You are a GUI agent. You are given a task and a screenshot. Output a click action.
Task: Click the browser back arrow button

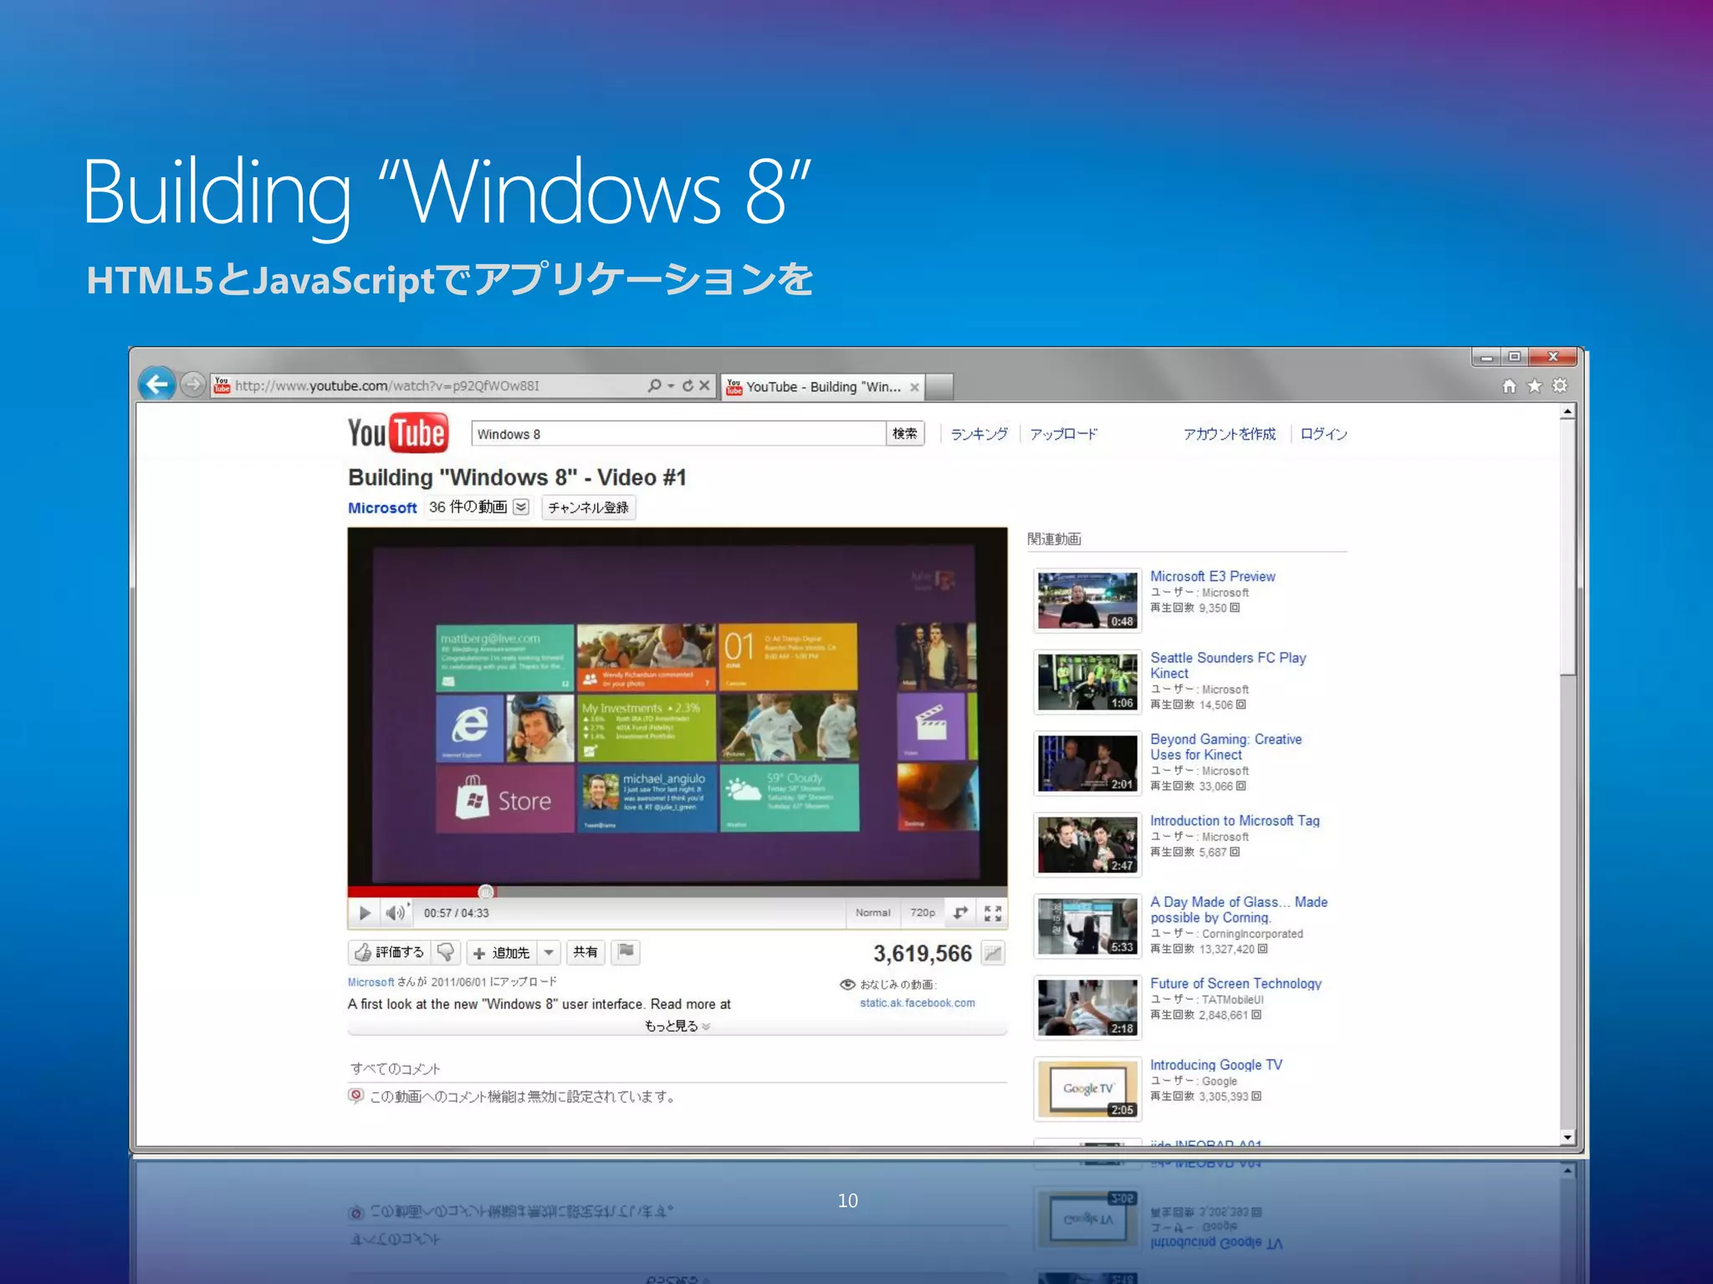[156, 385]
